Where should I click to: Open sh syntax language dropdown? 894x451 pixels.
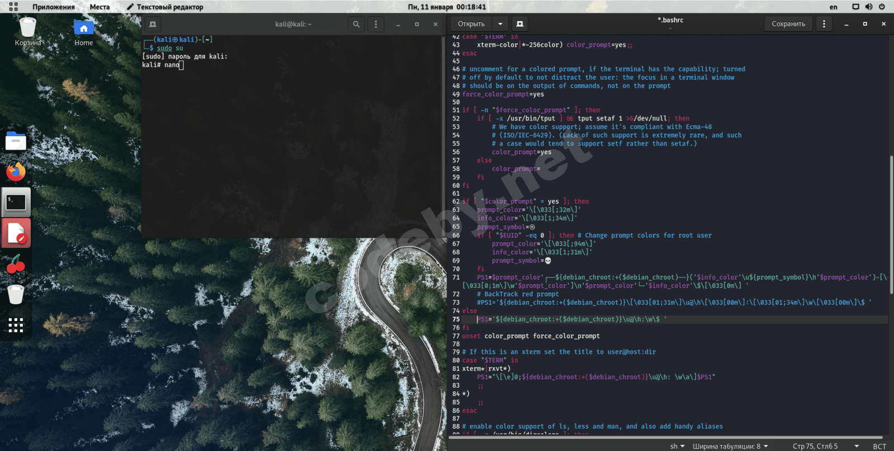pos(677,446)
